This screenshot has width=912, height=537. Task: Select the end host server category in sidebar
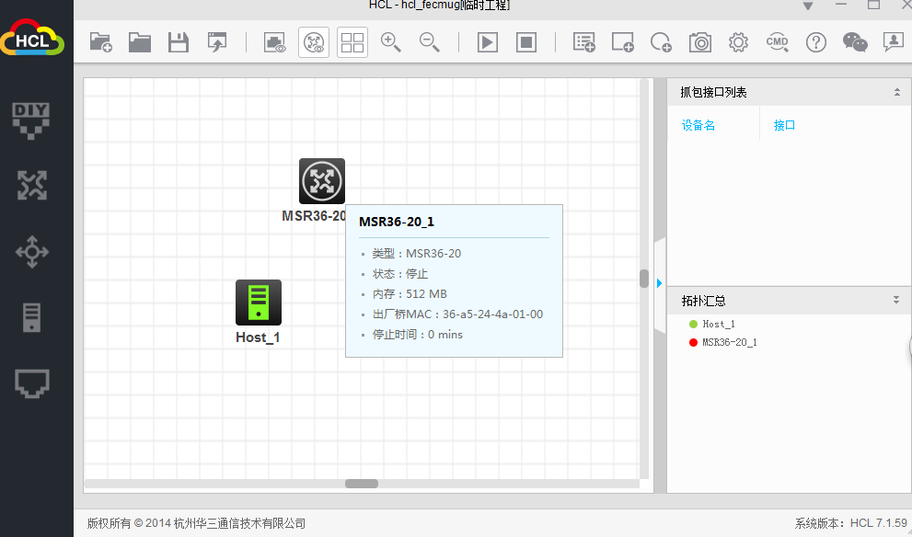tap(31, 318)
